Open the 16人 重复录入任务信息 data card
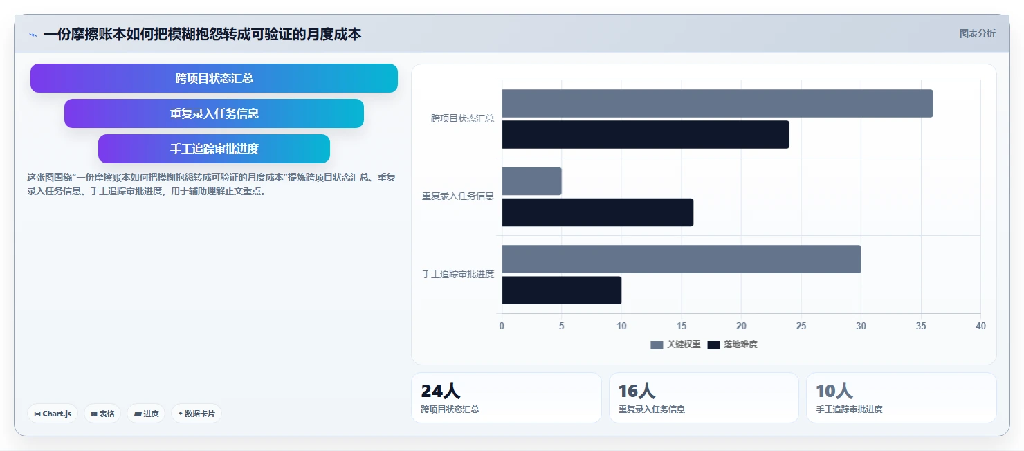 pos(704,398)
